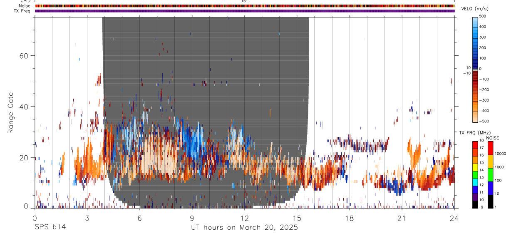Pick the green swatch in NOISE legend
The image size is (511, 236).
coord(491,175)
